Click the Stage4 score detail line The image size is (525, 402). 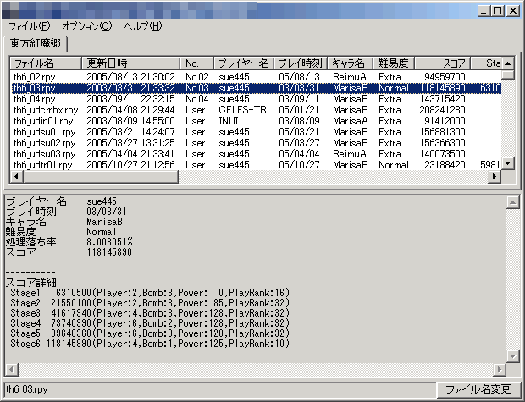point(150,323)
